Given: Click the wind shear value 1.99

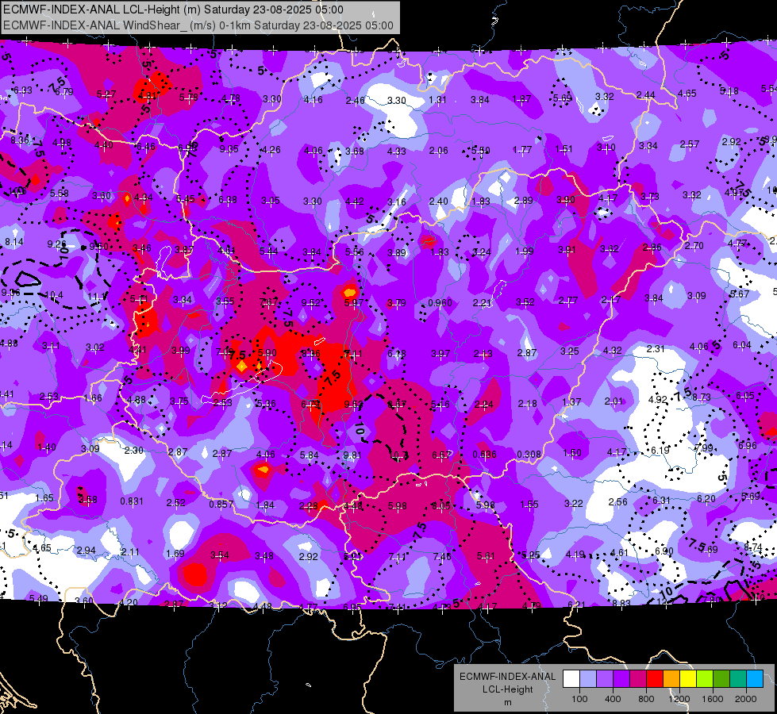Looking at the screenshot, I should (525, 251).
